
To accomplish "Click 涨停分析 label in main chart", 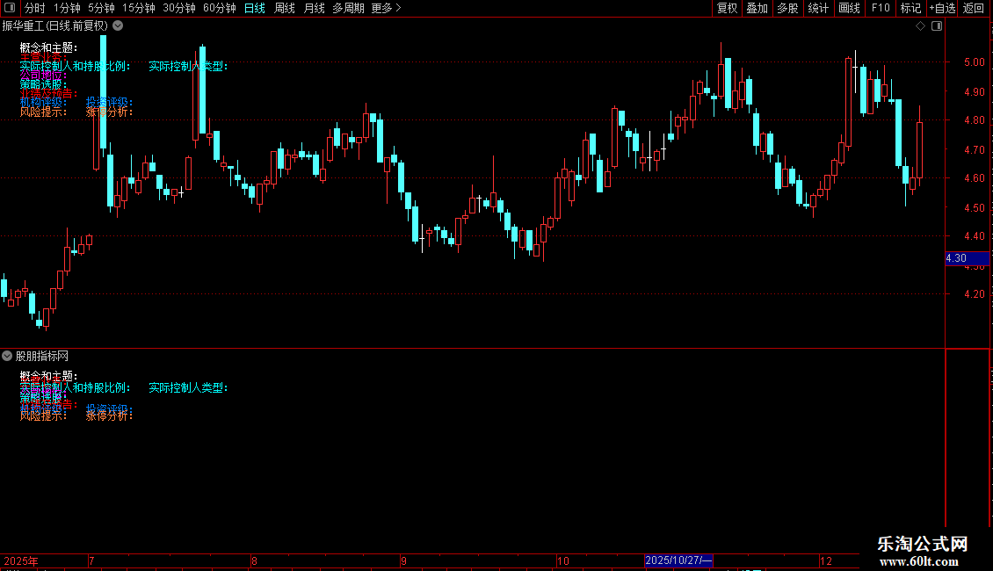I will click(110, 112).
